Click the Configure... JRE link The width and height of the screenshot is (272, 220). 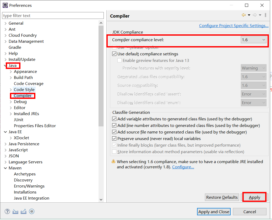pyautogui.click(x=183, y=167)
